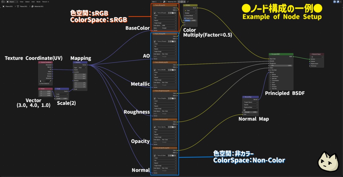Viewport: 343px width, 177px height.
Task: Open Object shader type dropdown in header
Action: point(12,2)
